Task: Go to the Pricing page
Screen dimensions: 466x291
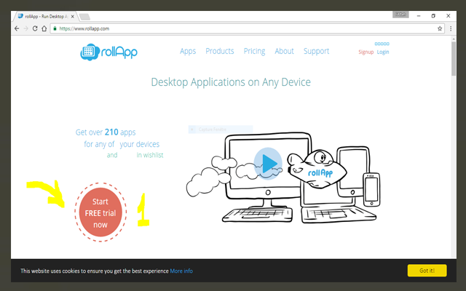Action: tap(254, 51)
